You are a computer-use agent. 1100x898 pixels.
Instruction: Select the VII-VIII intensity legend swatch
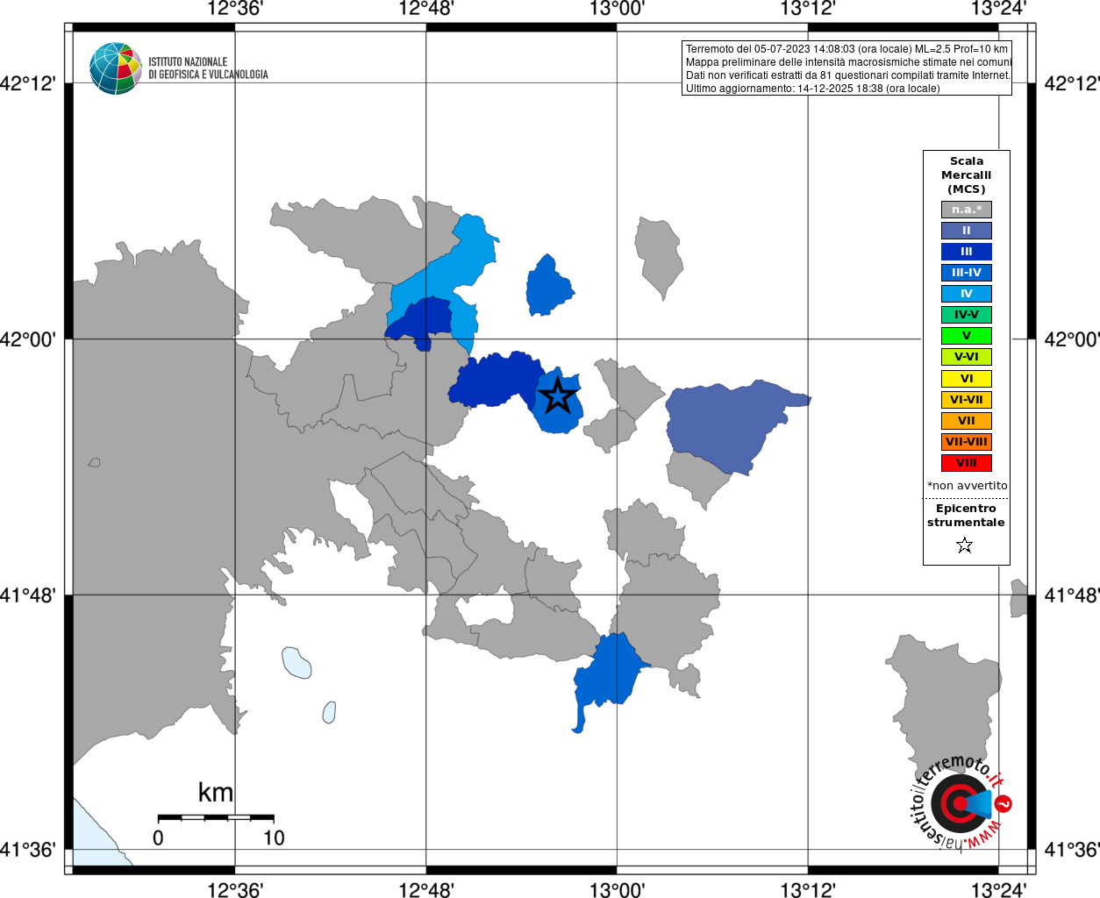coord(967,442)
